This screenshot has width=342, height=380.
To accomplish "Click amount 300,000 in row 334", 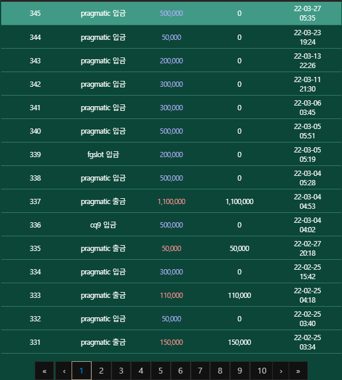I will (x=171, y=272).
